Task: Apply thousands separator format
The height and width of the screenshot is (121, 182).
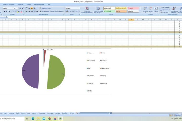Action: click(73, 11)
